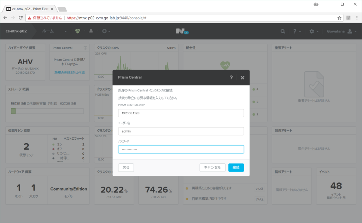This screenshot has height=223, width=362.
Task: Click the Back (戻る) button
Action: (x=126, y=168)
